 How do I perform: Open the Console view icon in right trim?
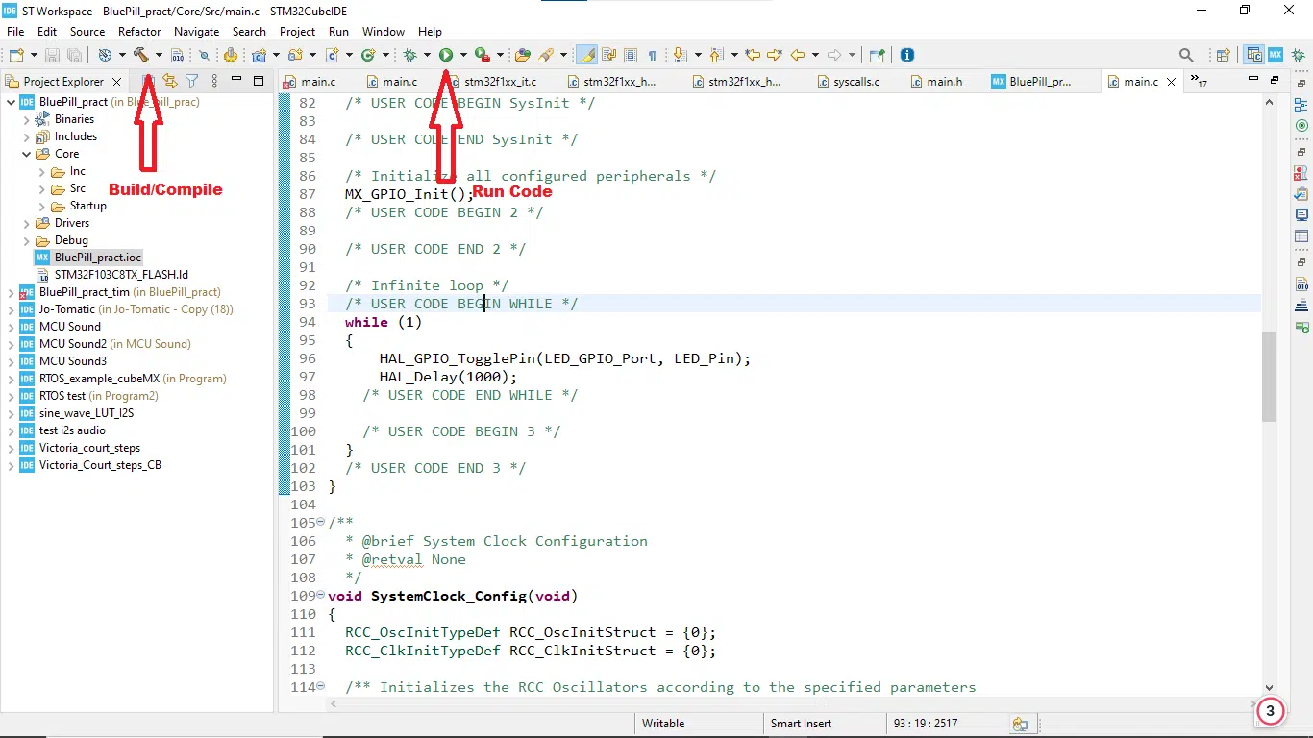coord(1301,214)
